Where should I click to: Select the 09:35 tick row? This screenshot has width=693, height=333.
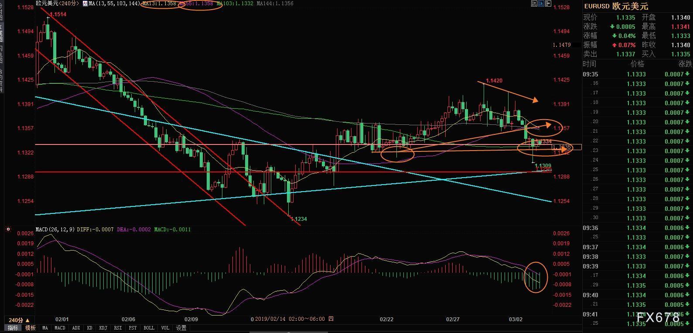[638, 74]
